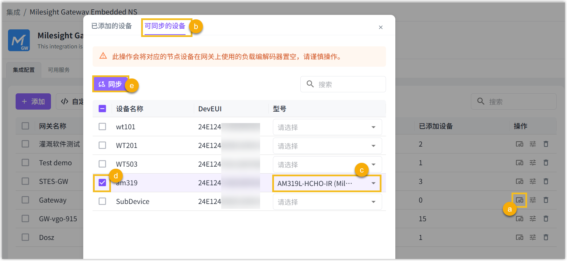Open device list icon for Gateway row

519,200
